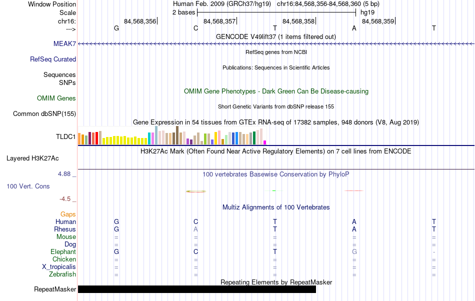Click the MEAK7 gene track label

click(x=64, y=43)
